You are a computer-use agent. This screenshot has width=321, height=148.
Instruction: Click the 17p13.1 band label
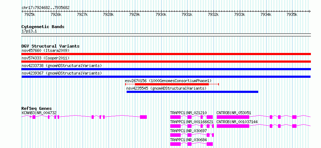coord(29,31)
